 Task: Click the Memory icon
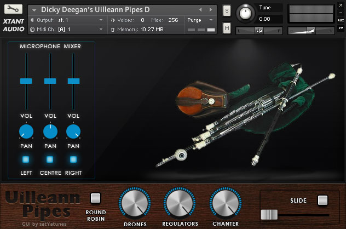pyautogui.click(x=113, y=30)
